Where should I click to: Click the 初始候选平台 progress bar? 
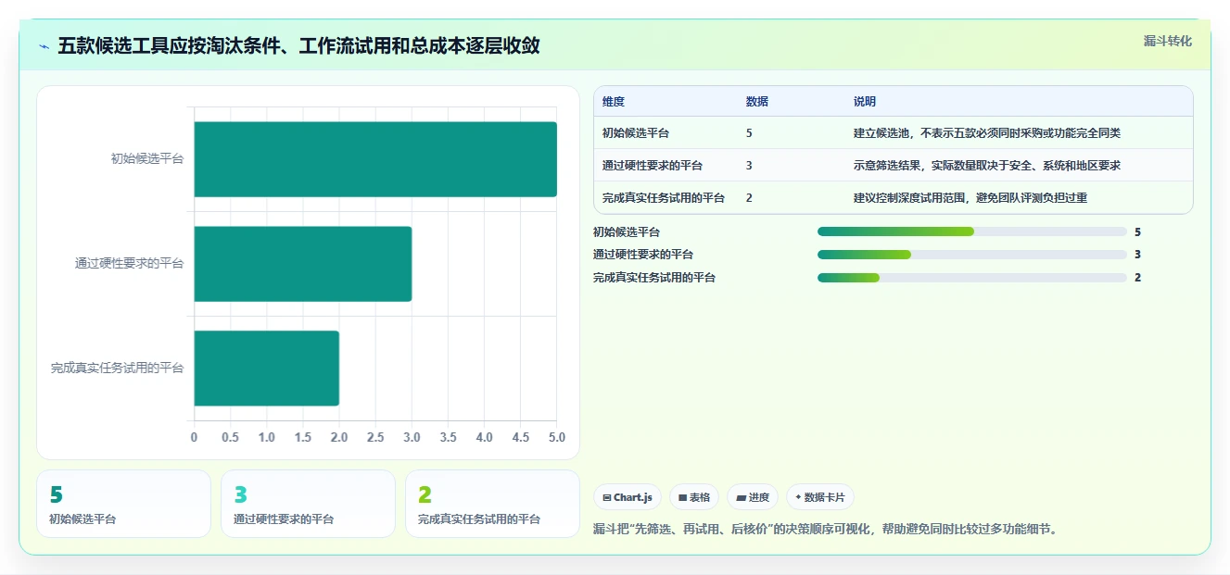[972, 231]
